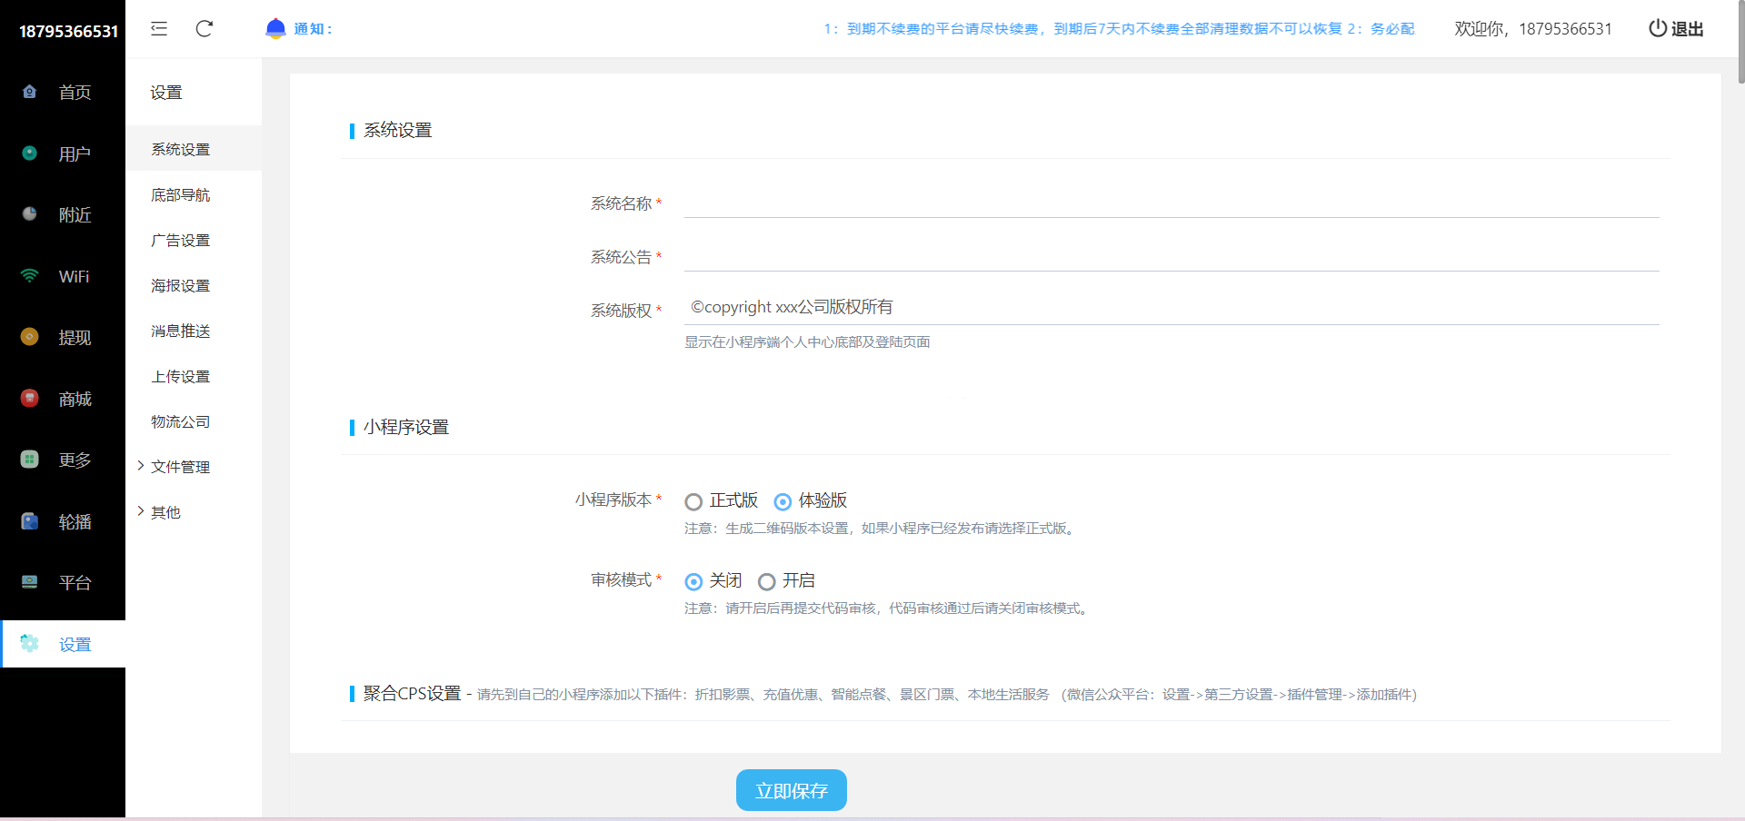
Task: Set 审核模式 to 关闭
Action: (693, 581)
